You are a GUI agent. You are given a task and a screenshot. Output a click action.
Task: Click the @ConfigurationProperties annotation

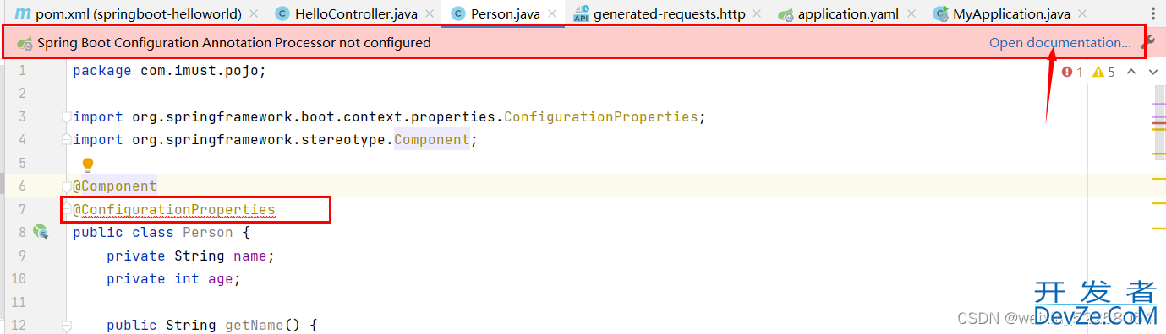coord(174,209)
